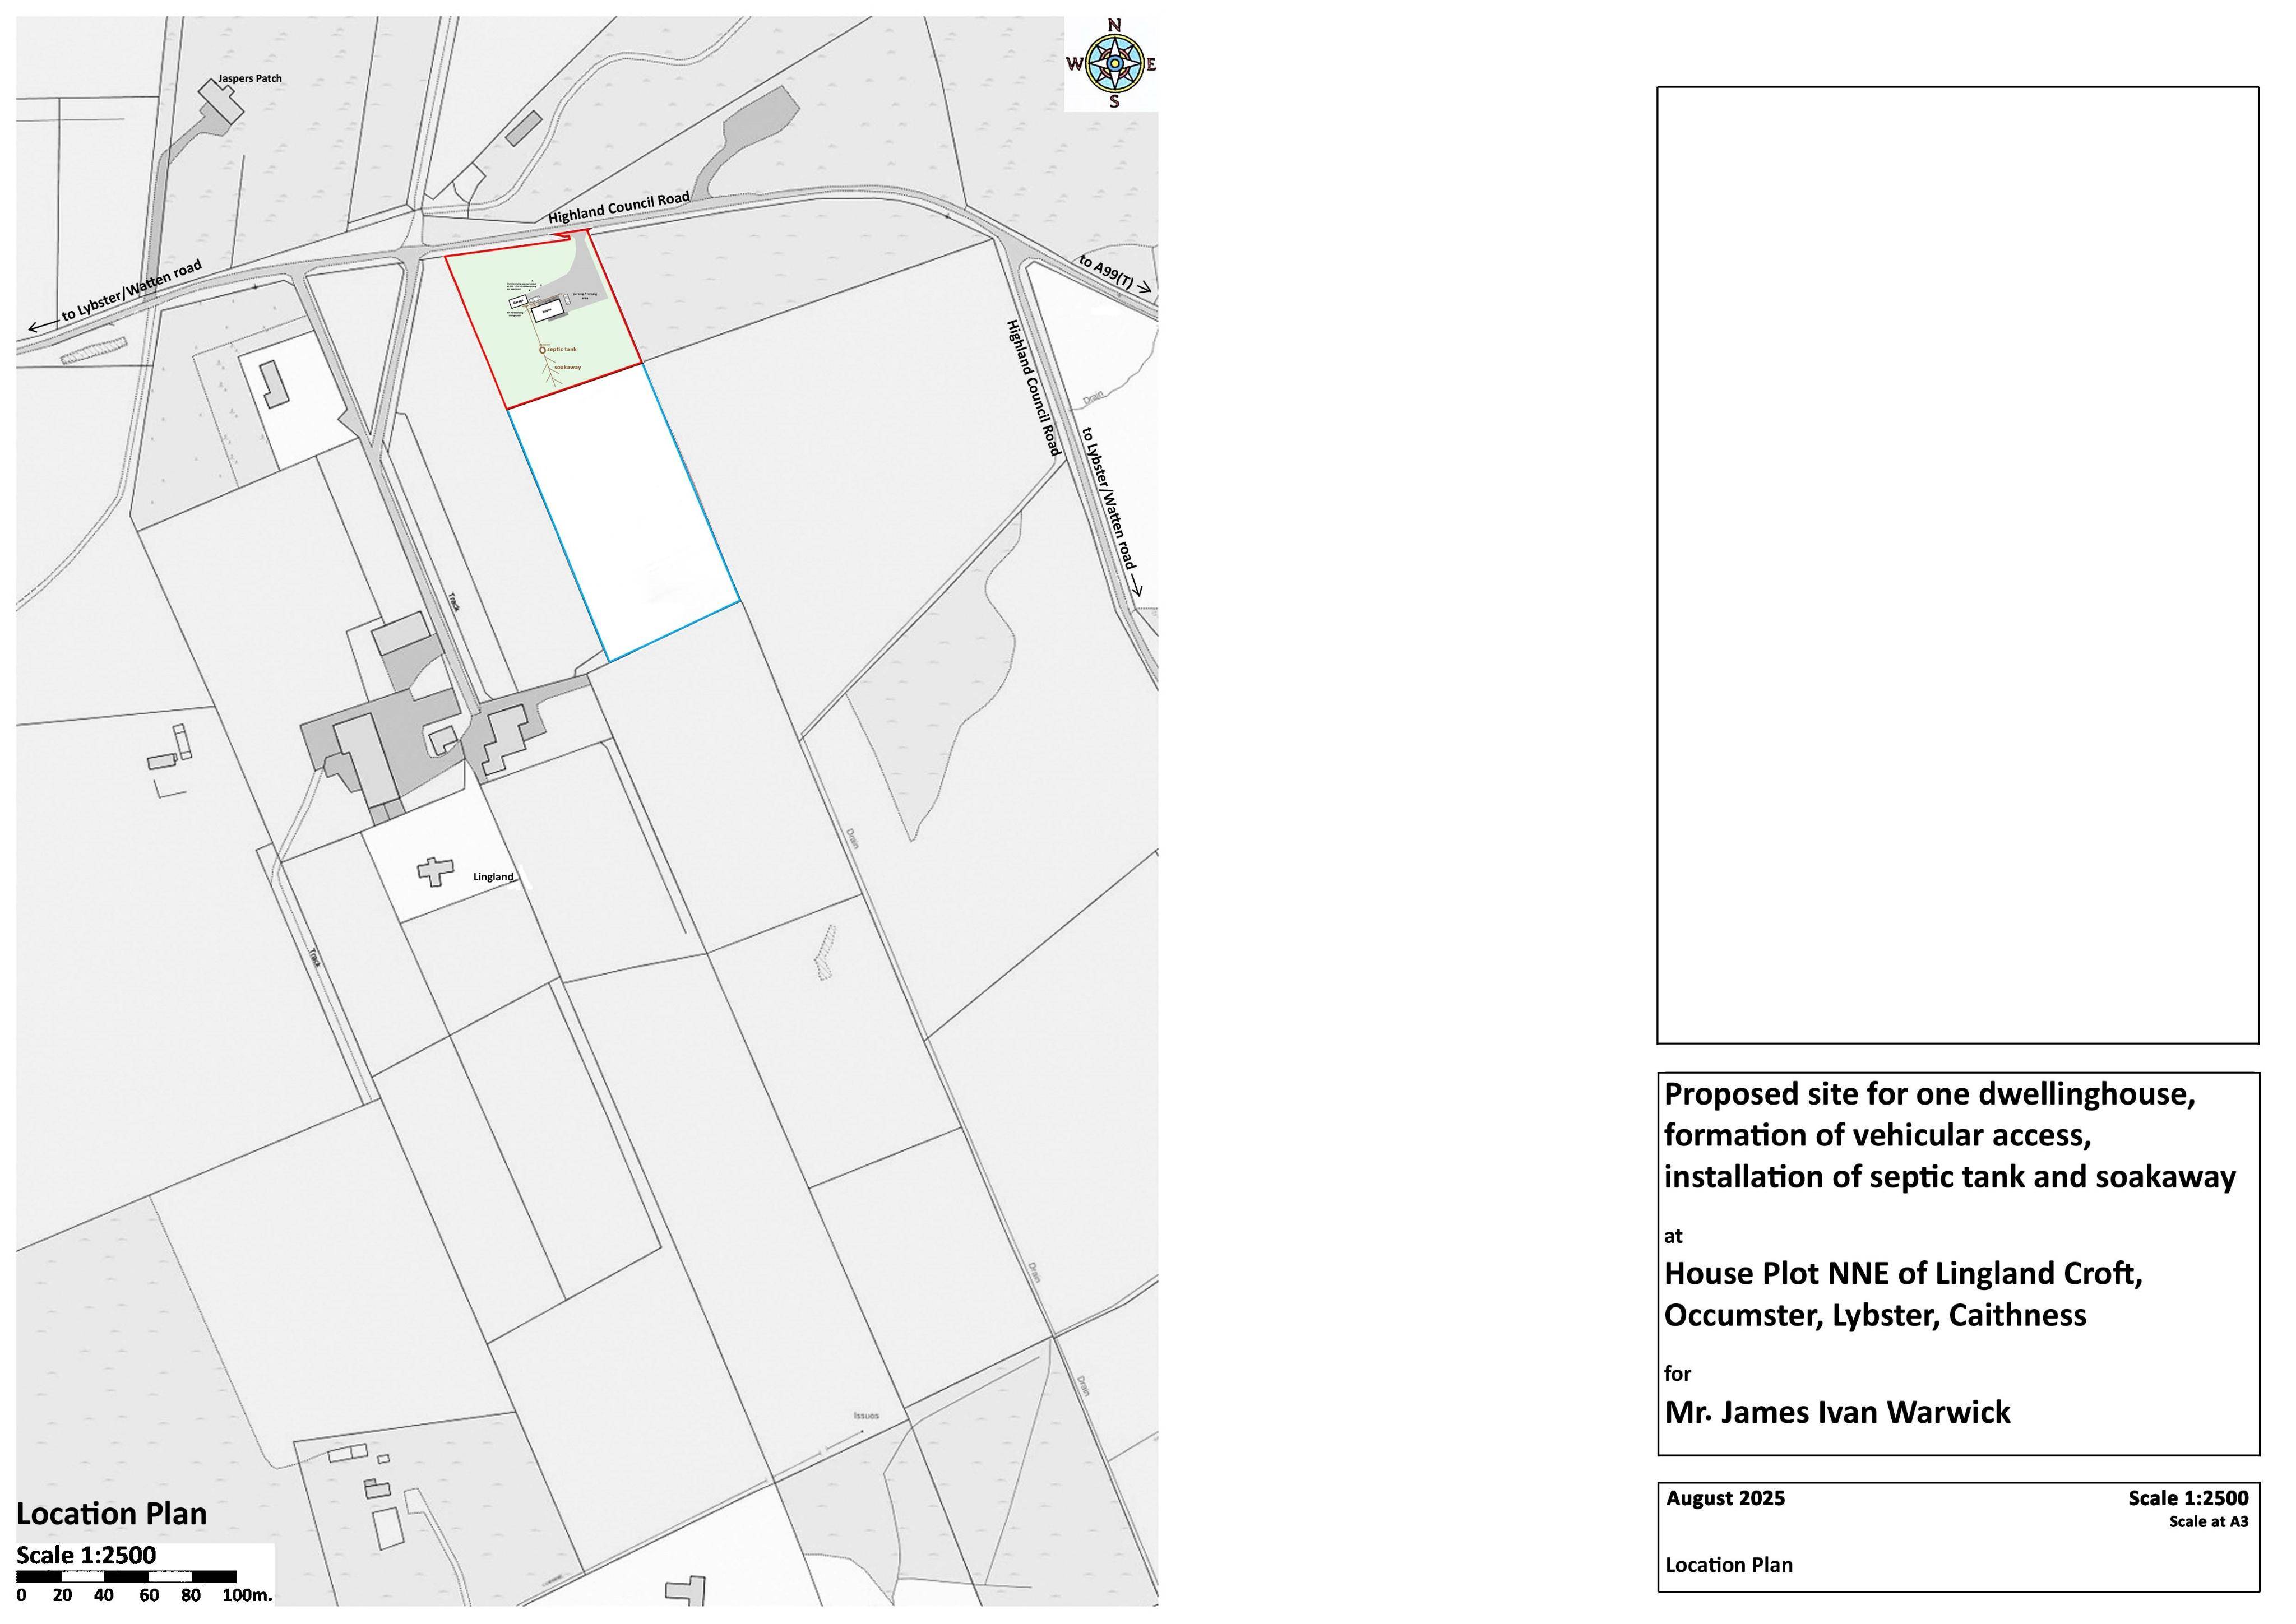This screenshot has width=2296, height=1624.
Task: Click the '100m.' scale bar value
Action: pos(247,1595)
